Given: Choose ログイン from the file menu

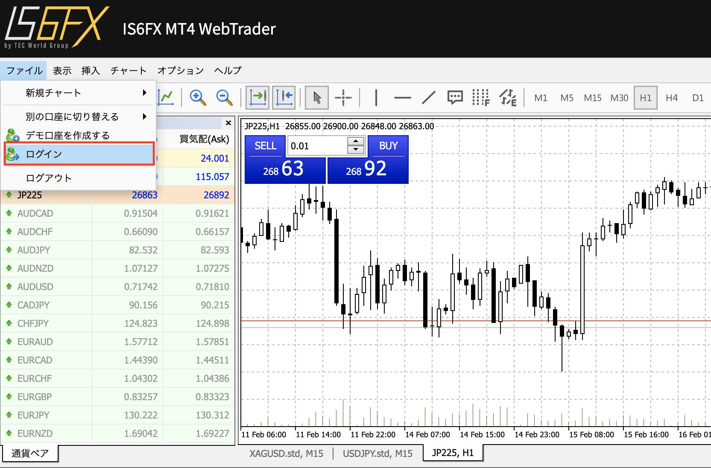Looking at the screenshot, I should (79, 154).
